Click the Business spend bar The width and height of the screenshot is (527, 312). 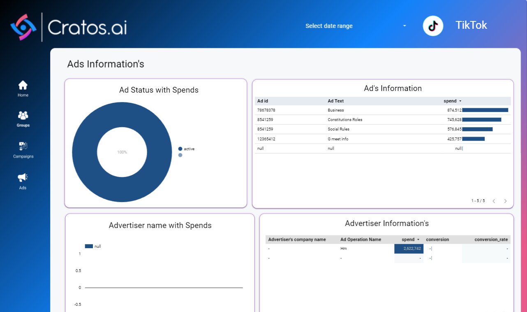coord(485,110)
